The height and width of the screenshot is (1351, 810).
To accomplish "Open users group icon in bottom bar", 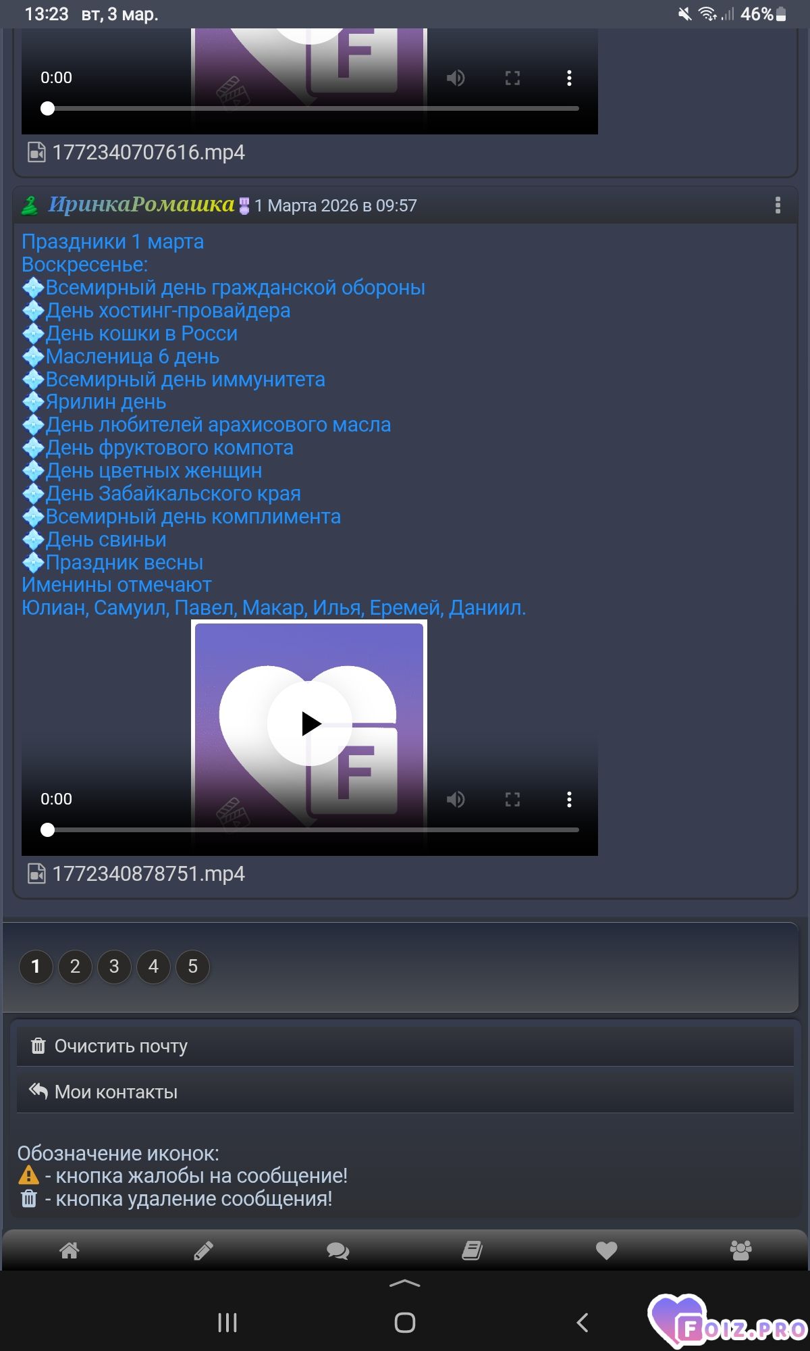I will click(740, 1250).
